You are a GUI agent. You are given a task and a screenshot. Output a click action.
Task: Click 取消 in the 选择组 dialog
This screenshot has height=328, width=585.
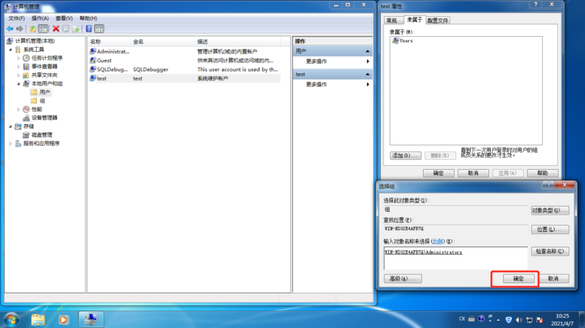(x=553, y=278)
